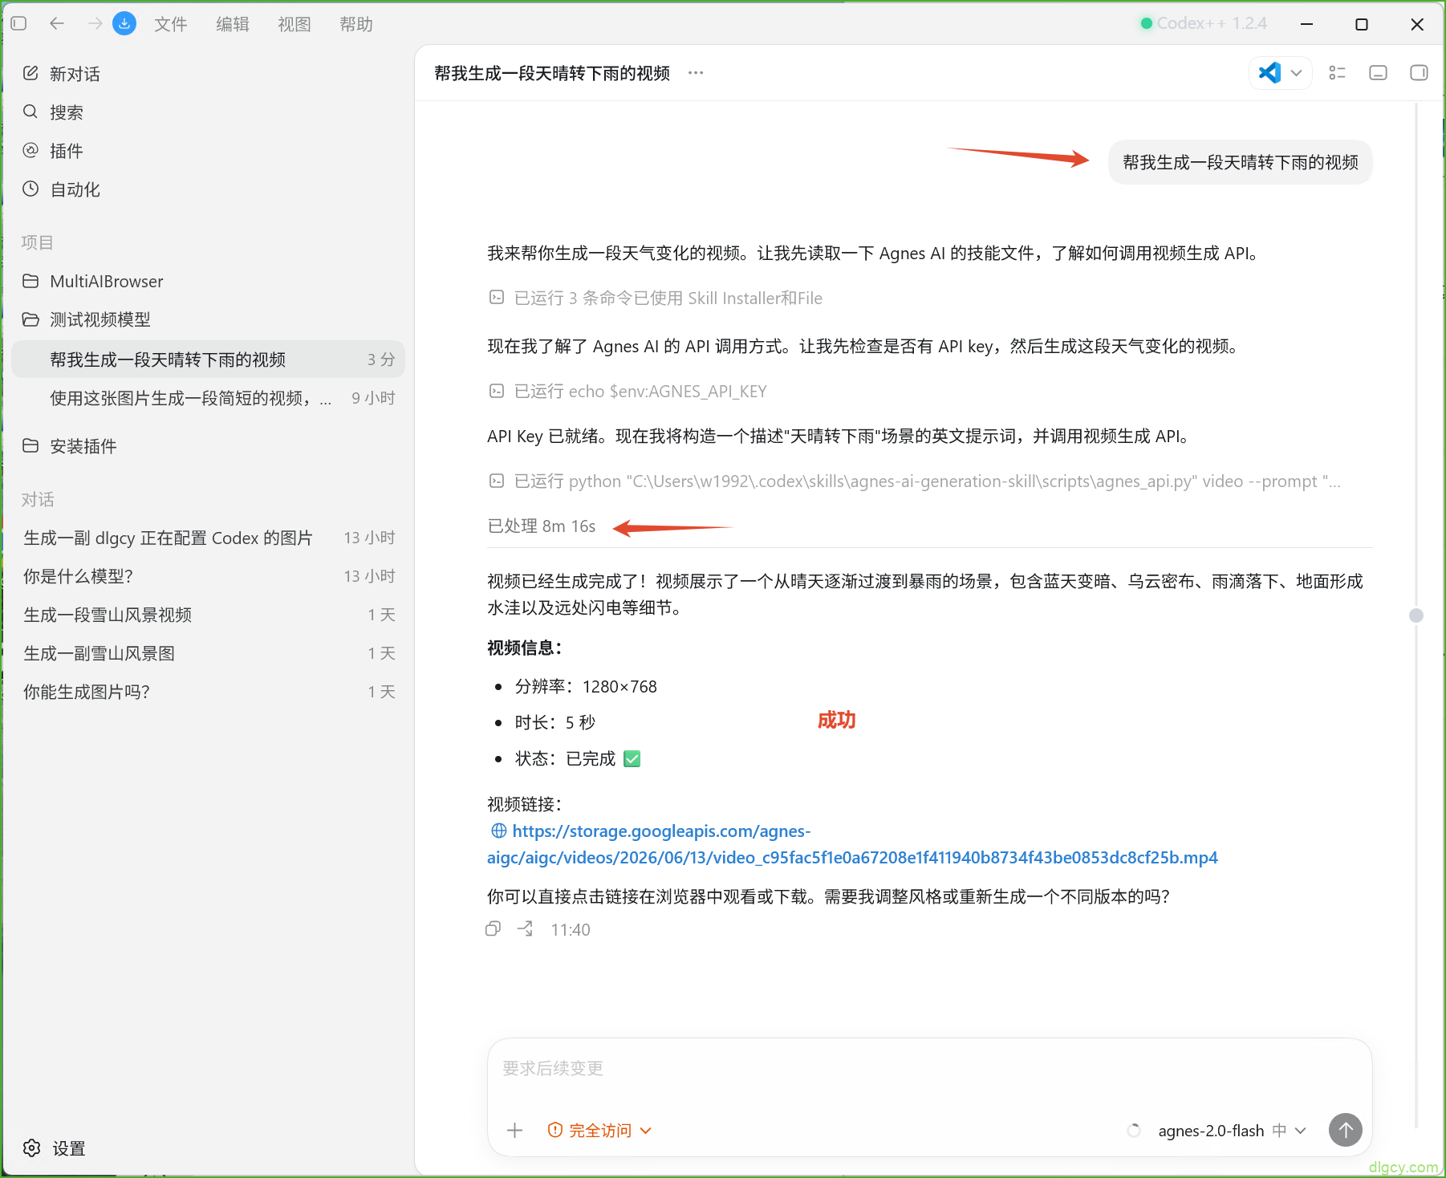The width and height of the screenshot is (1446, 1178).
Task: Open 搜索 in the sidebar
Action: [x=209, y=112]
